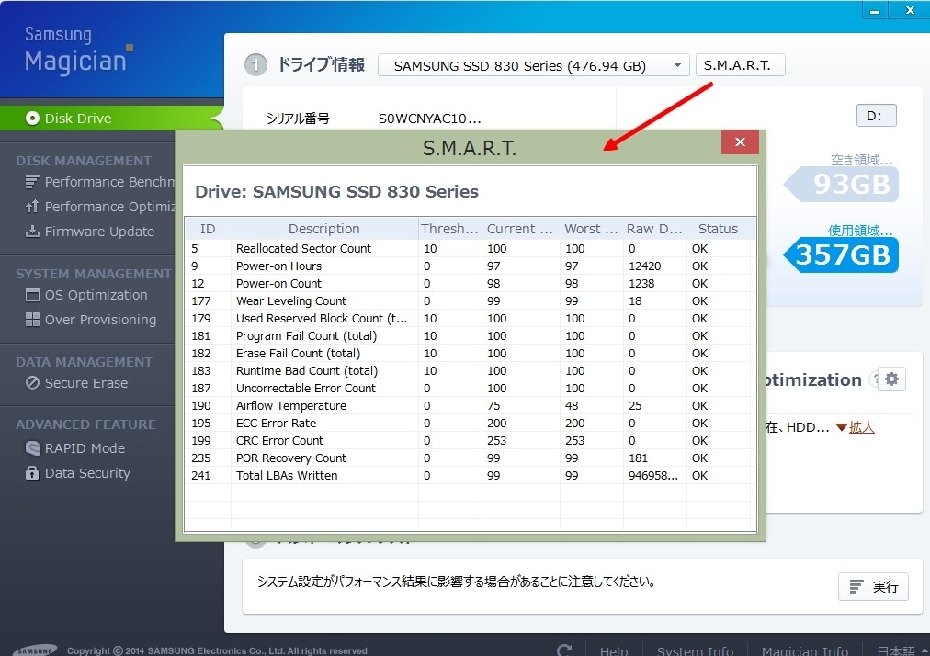
Task: Select Runtime Bad Count row
Action: coord(470,370)
